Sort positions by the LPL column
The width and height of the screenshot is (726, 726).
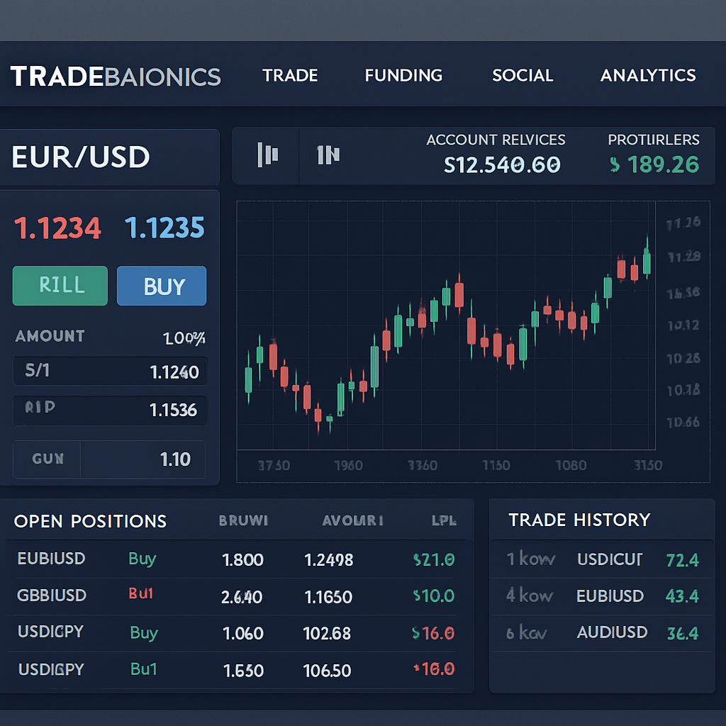[x=443, y=520]
